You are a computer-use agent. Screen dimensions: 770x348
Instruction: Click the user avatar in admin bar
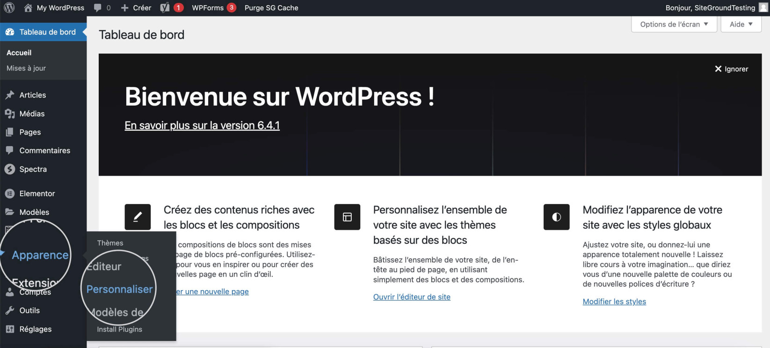763,8
